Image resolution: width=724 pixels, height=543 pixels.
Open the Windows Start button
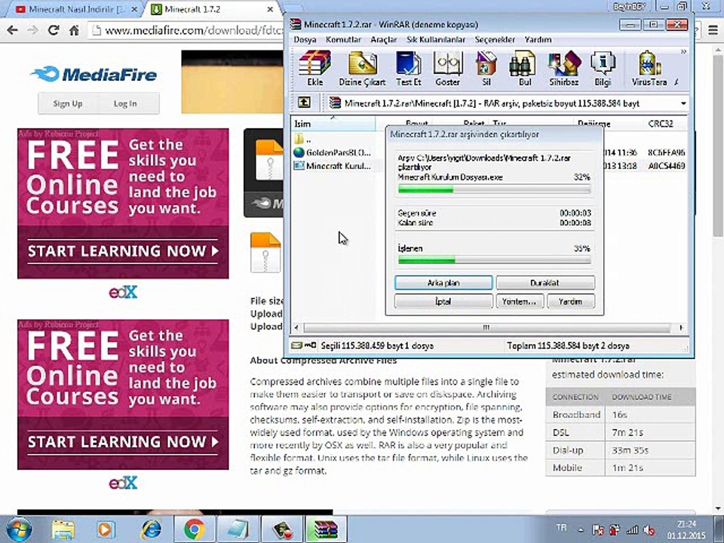pyautogui.click(x=20, y=529)
